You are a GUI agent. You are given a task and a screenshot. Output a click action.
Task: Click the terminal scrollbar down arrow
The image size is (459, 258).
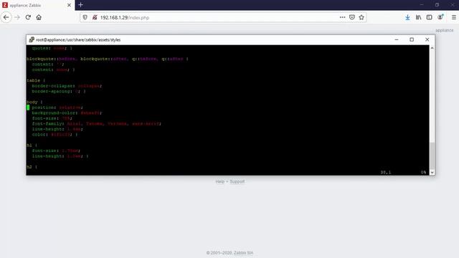point(432,173)
